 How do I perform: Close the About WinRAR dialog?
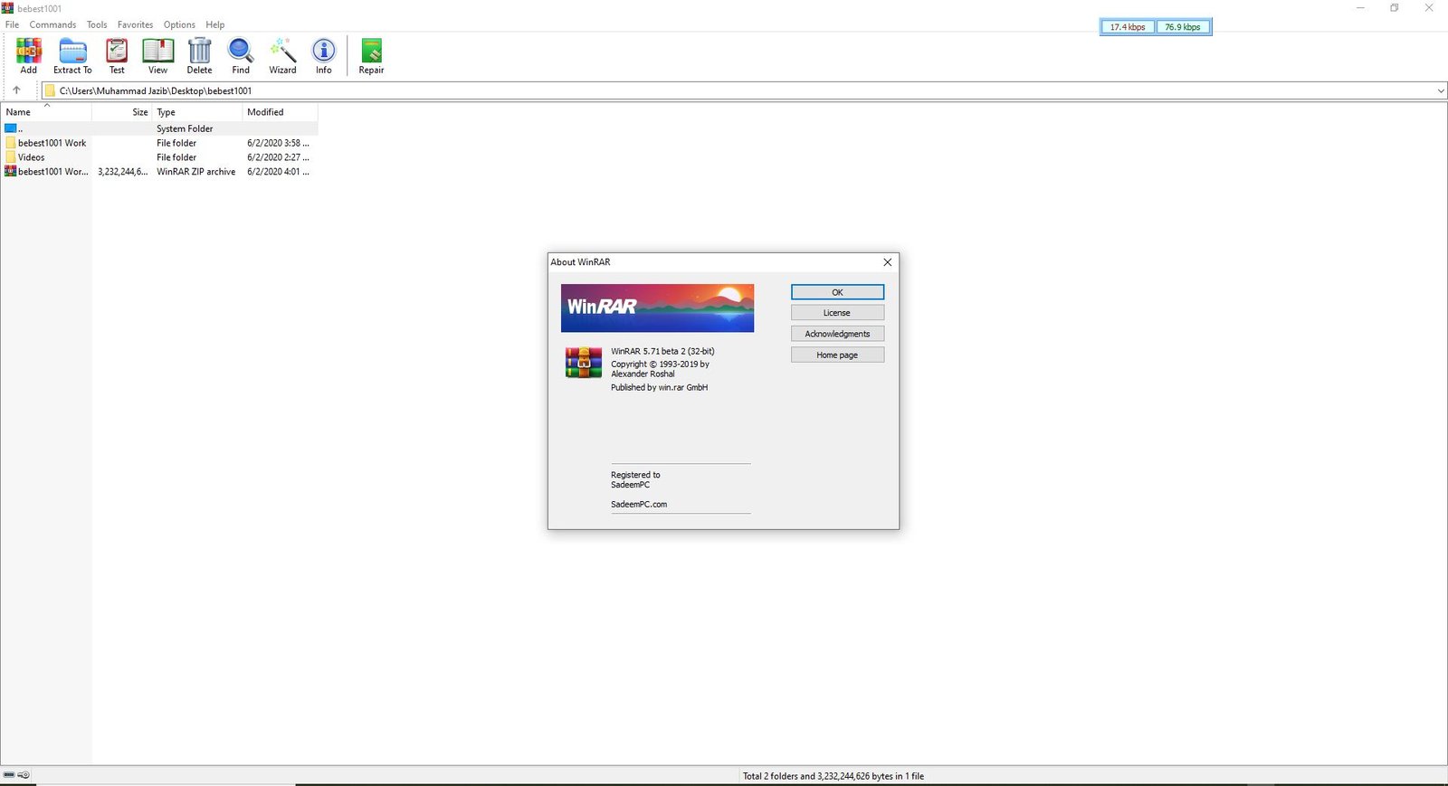887,262
